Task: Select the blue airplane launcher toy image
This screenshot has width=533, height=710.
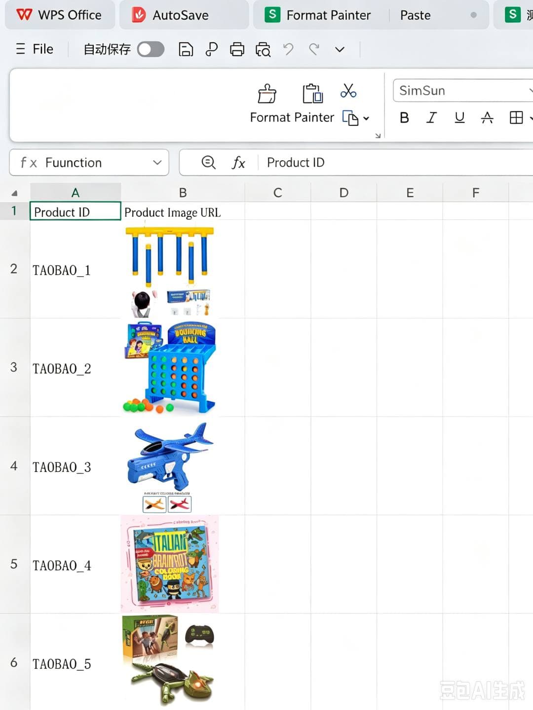Action: [170, 467]
